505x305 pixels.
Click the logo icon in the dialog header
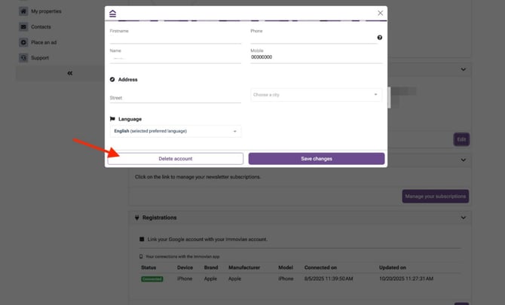click(x=113, y=13)
